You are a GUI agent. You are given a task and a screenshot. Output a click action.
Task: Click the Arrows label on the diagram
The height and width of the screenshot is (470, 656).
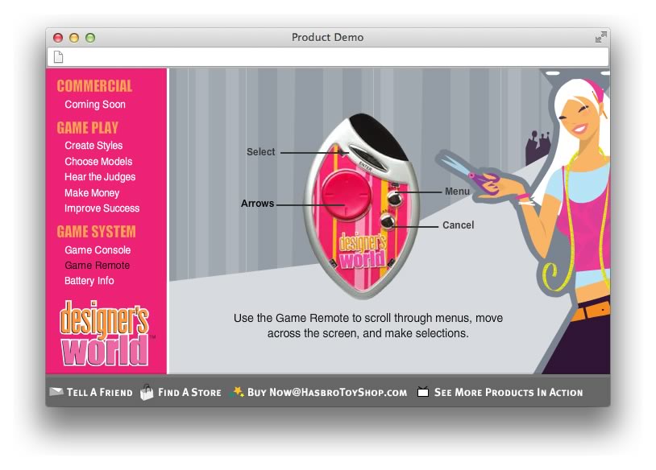pos(257,204)
